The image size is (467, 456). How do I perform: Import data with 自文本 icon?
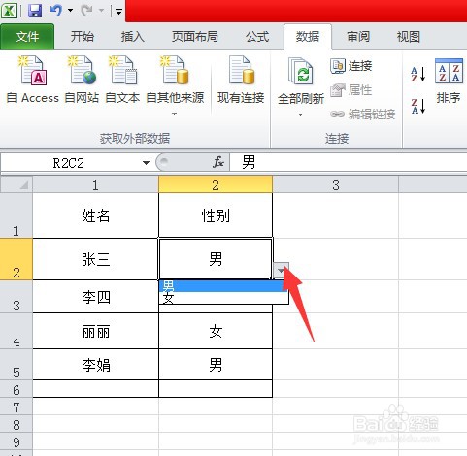[x=122, y=80]
